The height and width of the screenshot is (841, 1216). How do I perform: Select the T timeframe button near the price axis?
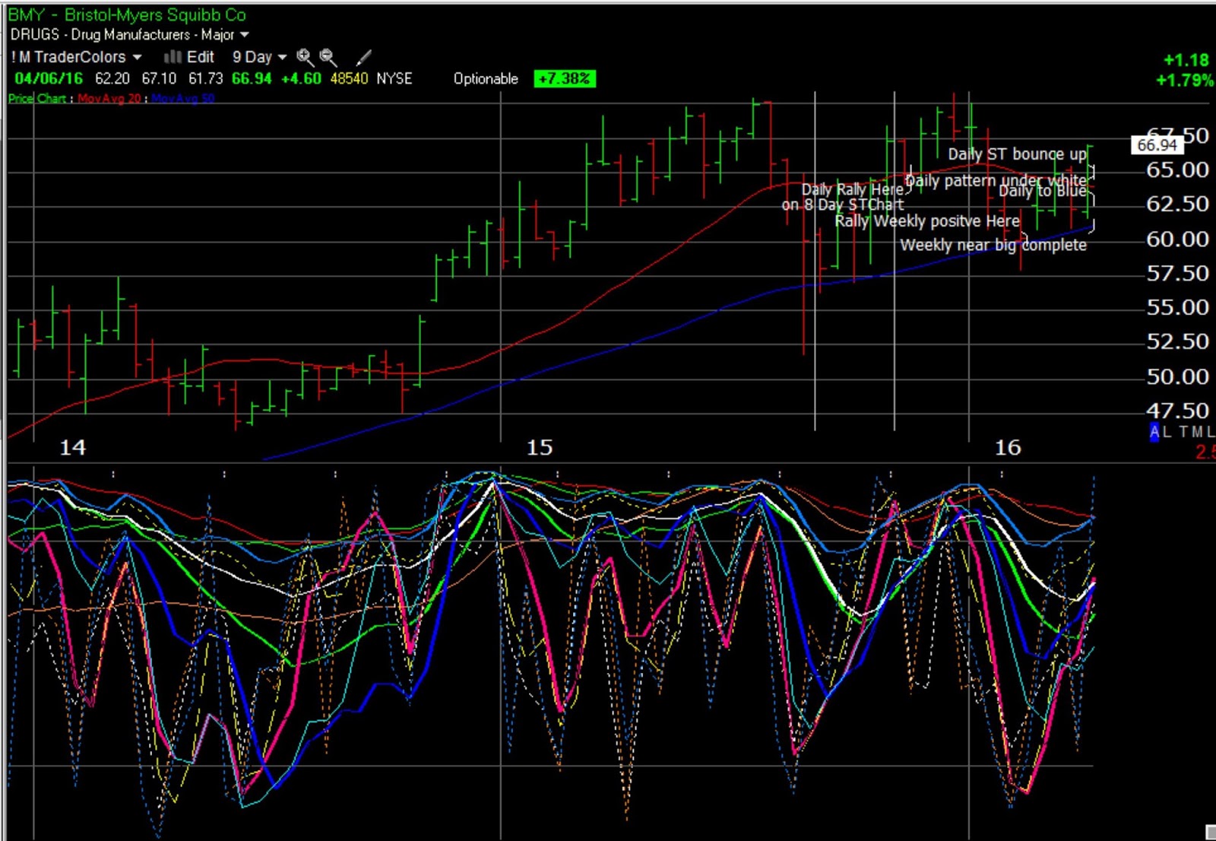coord(1183,432)
